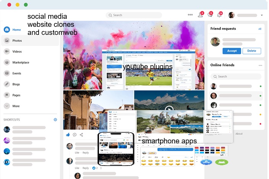Open friend requests notification icon in header
Screen dimensions: 269x179
(x=200, y=15)
